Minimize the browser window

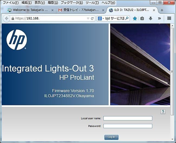pos(154,3)
